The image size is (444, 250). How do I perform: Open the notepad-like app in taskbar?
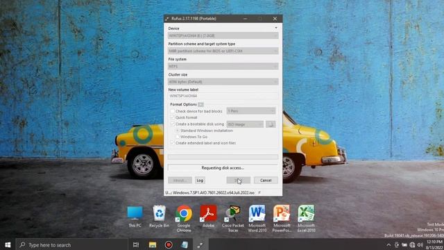[185, 244]
